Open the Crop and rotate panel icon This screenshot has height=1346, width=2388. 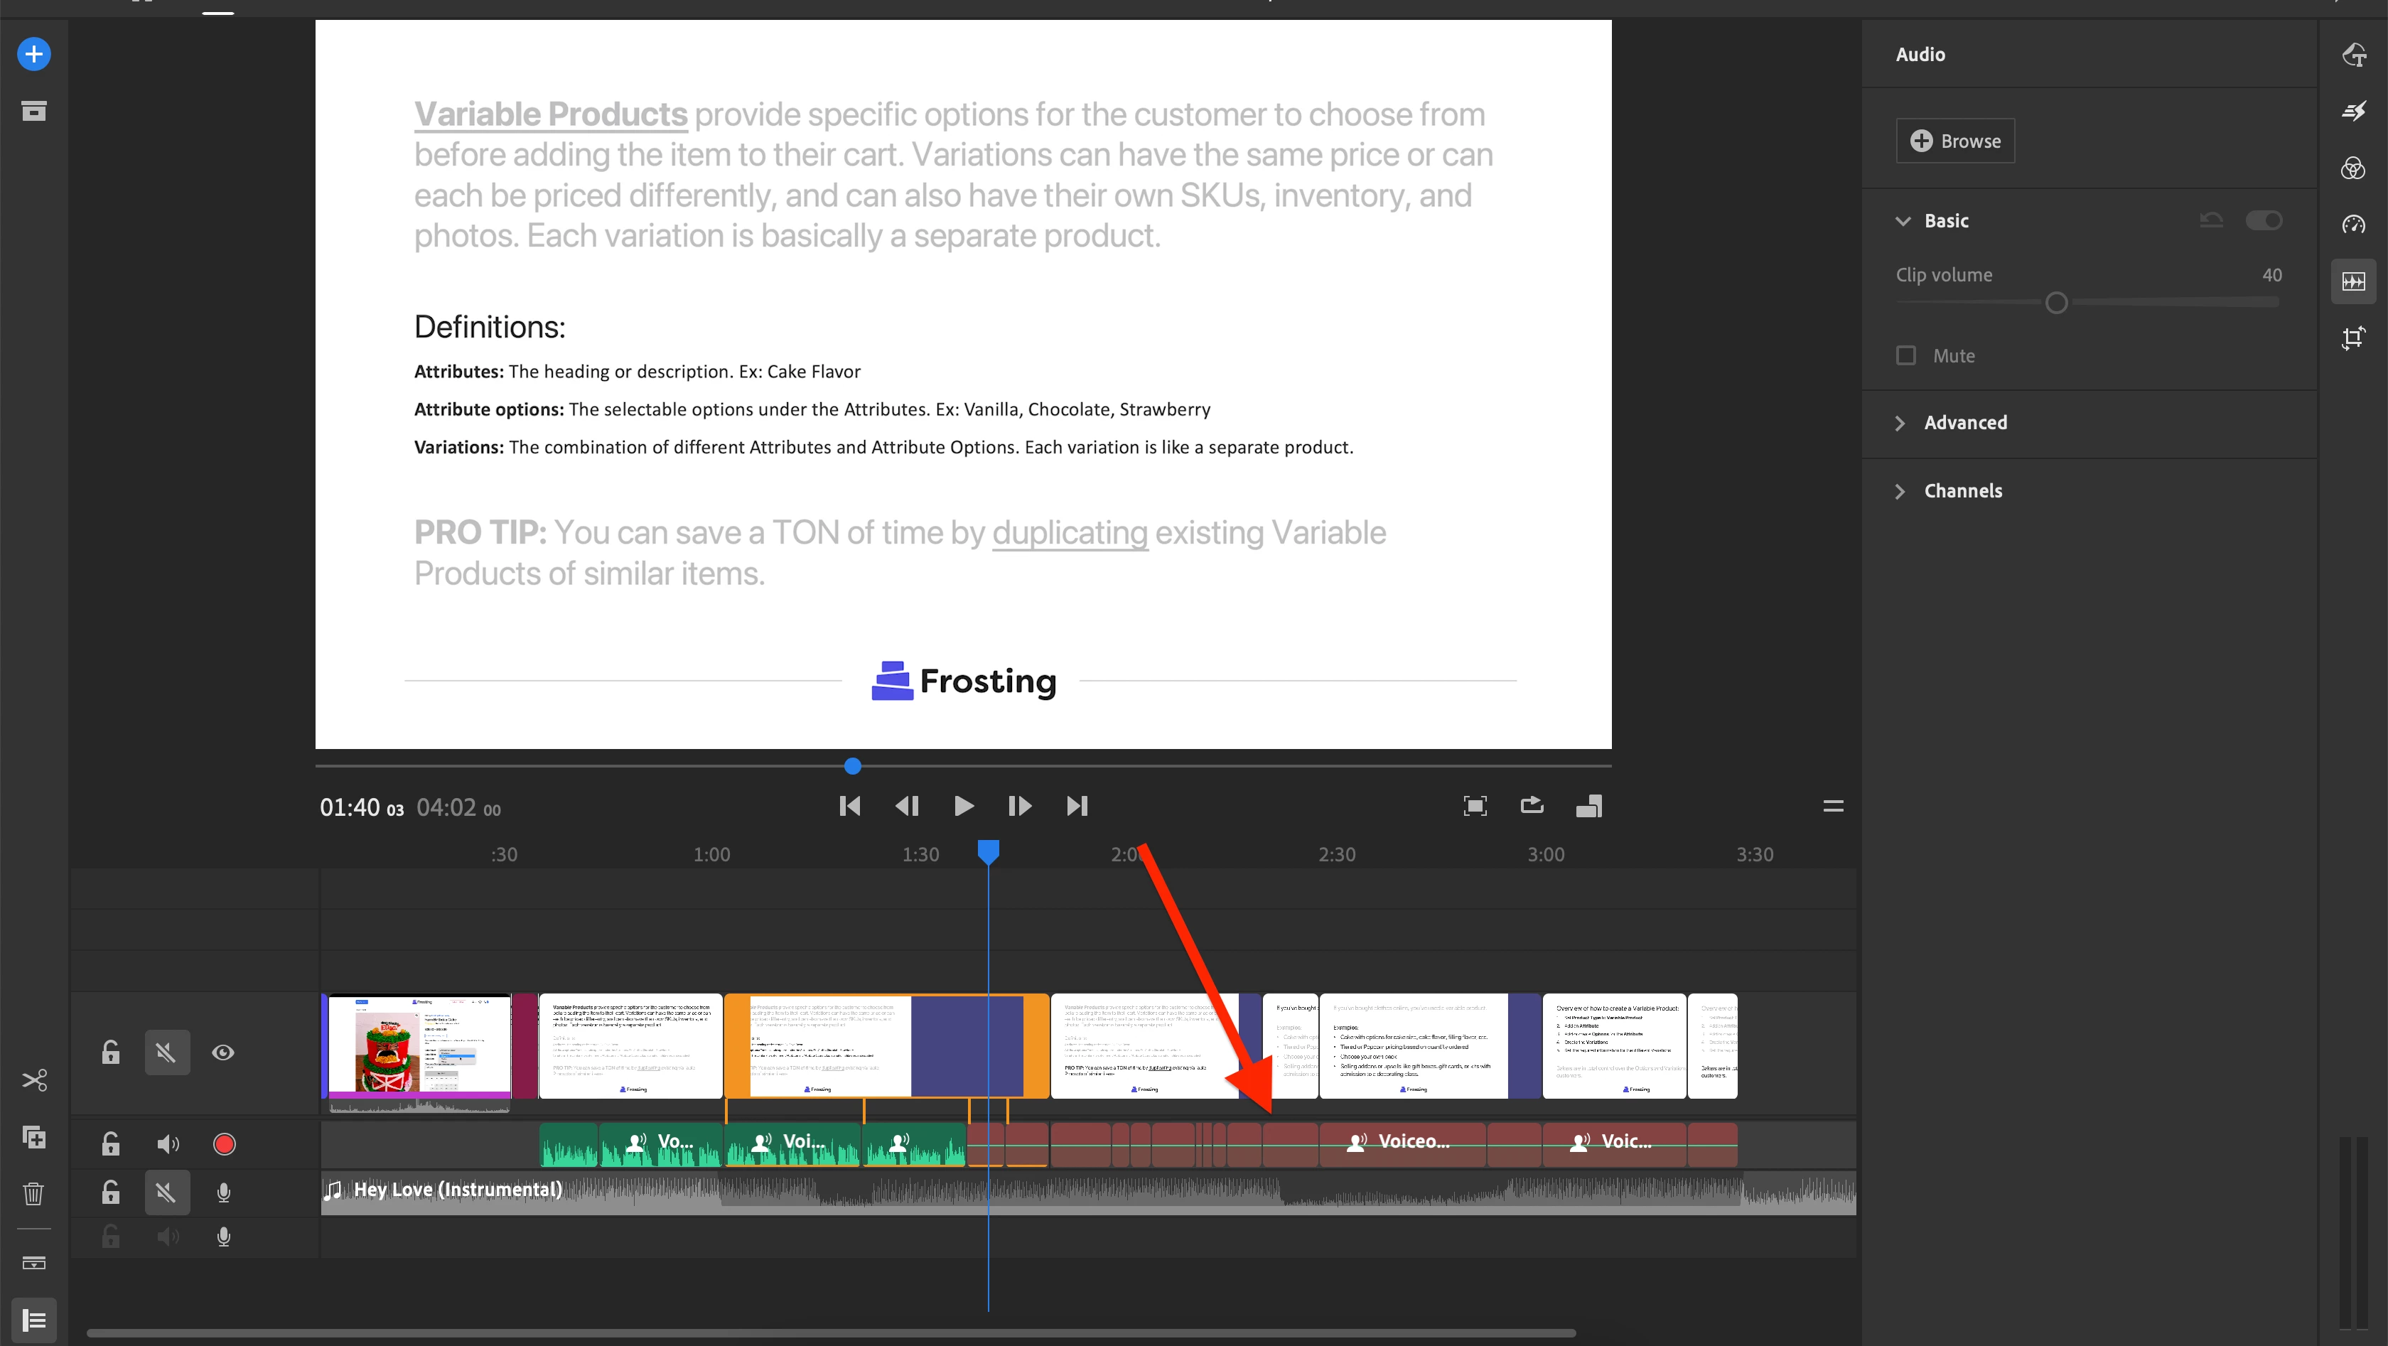(2352, 338)
